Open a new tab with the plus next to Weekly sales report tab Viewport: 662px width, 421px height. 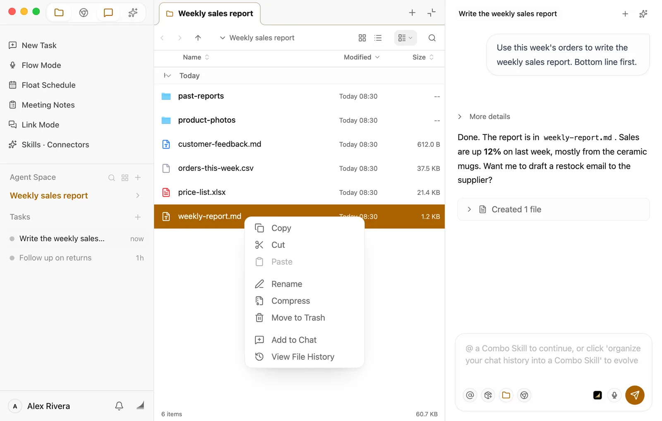pos(412,13)
